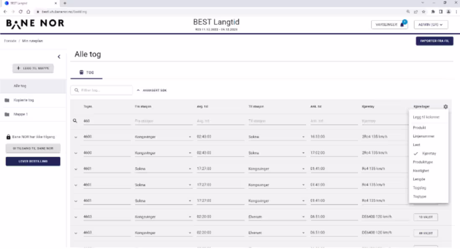Add the Togslag column from the menu
Viewport: 460px width, 249px height.
(x=429, y=188)
